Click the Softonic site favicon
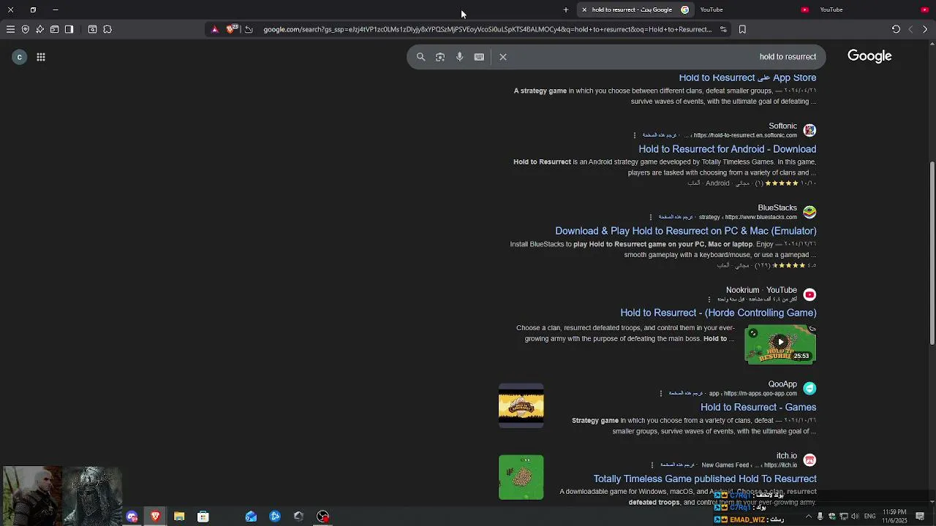Image resolution: width=936 pixels, height=526 pixels. (809, 130)
